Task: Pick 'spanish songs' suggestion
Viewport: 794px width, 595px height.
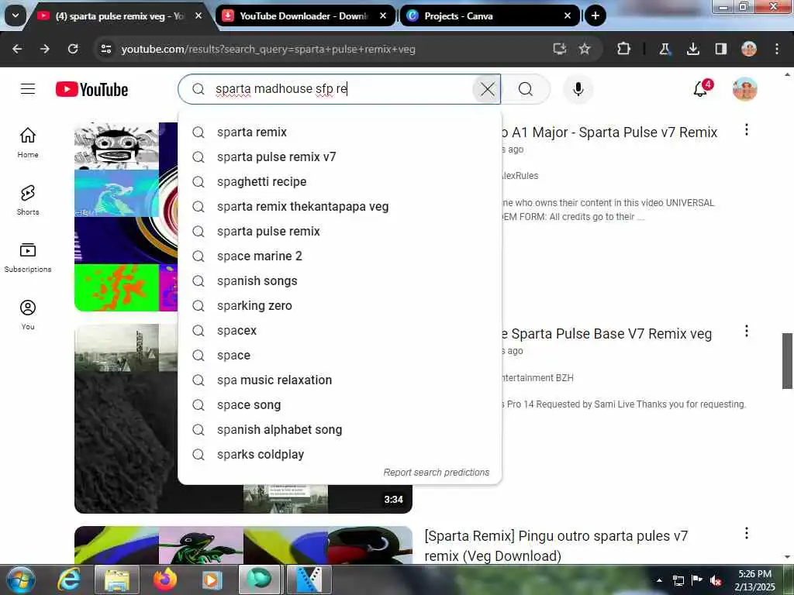Action: coord(340,280)
